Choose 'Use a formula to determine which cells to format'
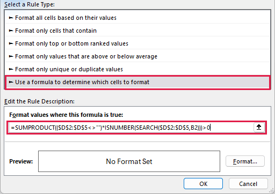Image resolution: width=275 pixels, height=194 pixels. click(x=137, y=82)
